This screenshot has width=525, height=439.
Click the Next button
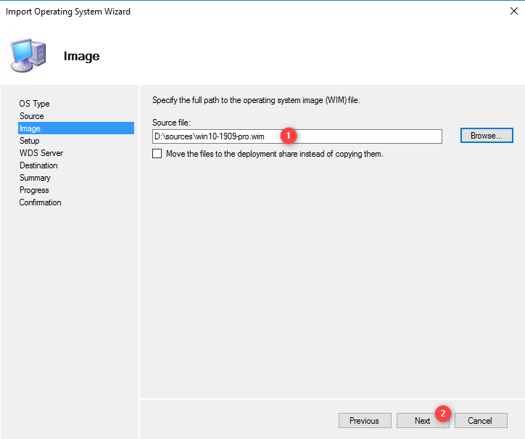(423, 421)
